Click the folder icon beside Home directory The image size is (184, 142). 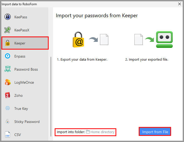point(88,132)
